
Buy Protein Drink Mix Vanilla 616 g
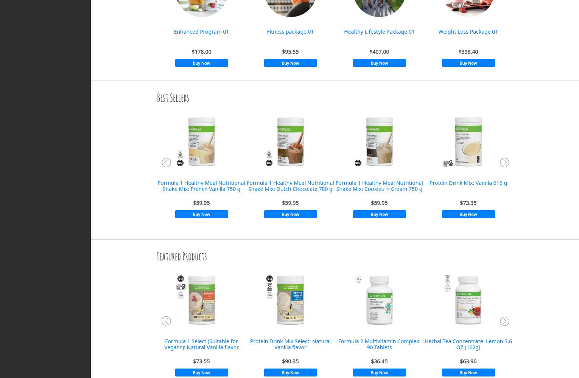pyautogui.click(x=468, y=214)
